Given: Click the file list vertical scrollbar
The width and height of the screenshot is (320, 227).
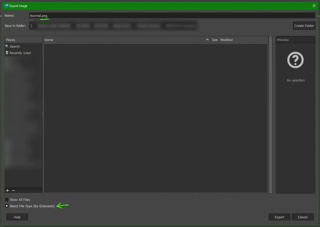Looking at the screenshot, I should coord(270,114).
